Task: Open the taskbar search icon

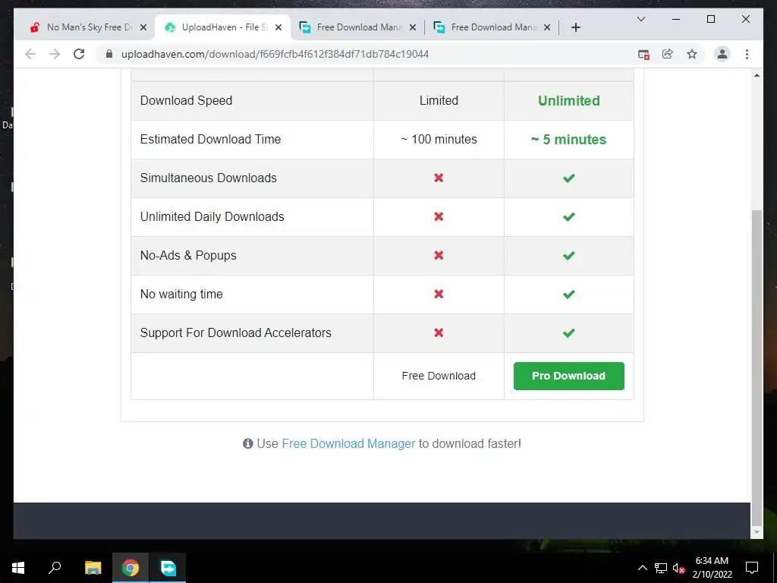Action: [x=55, y=568]
